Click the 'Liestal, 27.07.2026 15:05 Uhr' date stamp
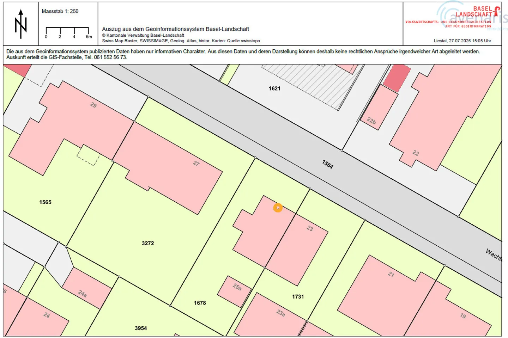This screenshot has height=338, width=508. [x=462, y=41]
